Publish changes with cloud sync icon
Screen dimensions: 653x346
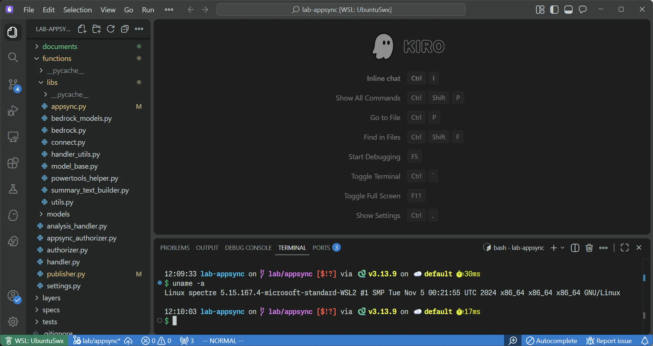pos(128,341)
